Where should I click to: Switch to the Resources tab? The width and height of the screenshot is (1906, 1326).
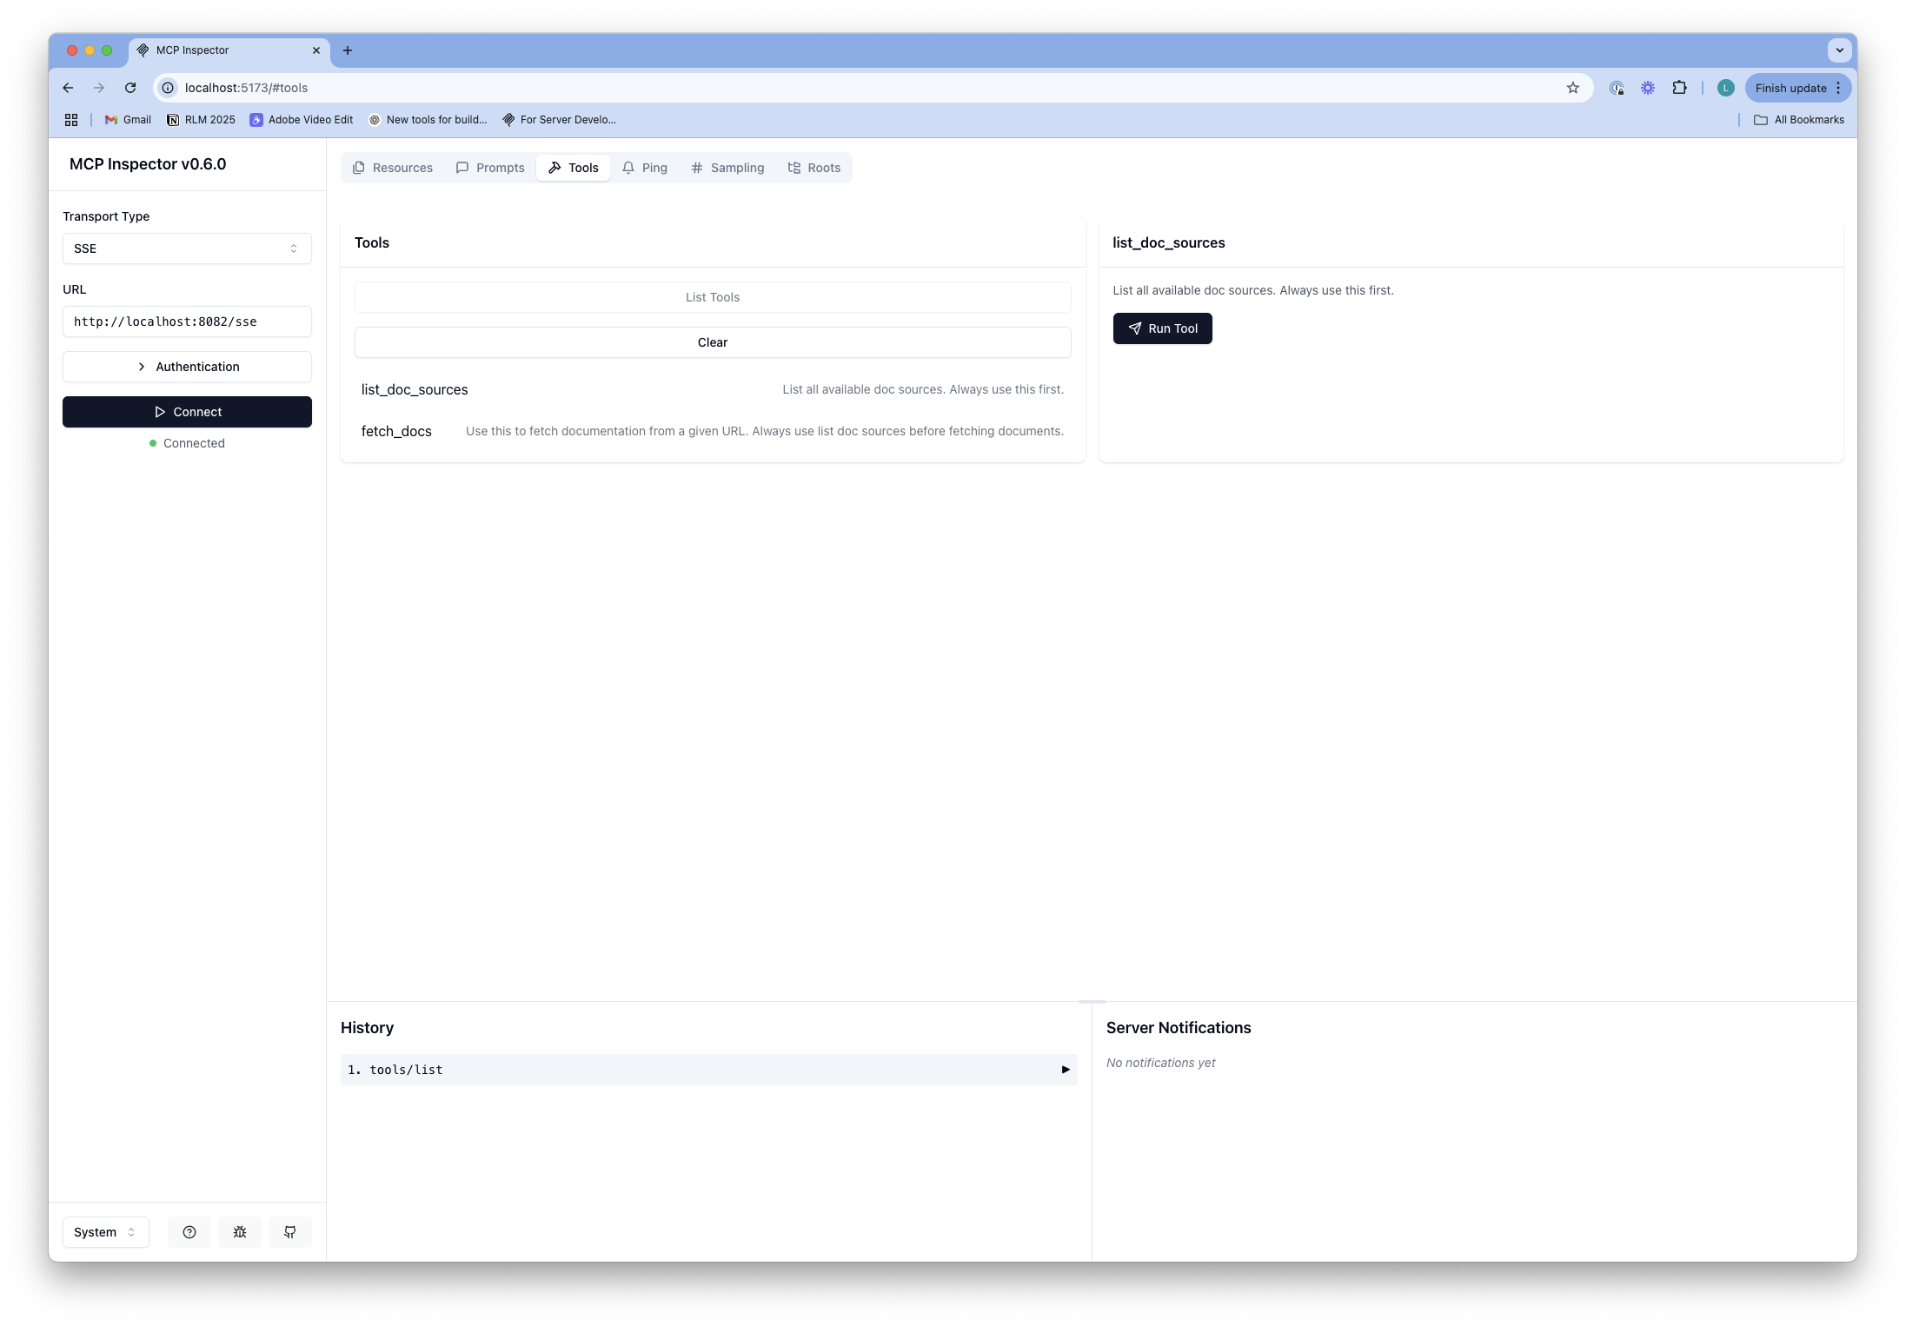coord(392,167)
